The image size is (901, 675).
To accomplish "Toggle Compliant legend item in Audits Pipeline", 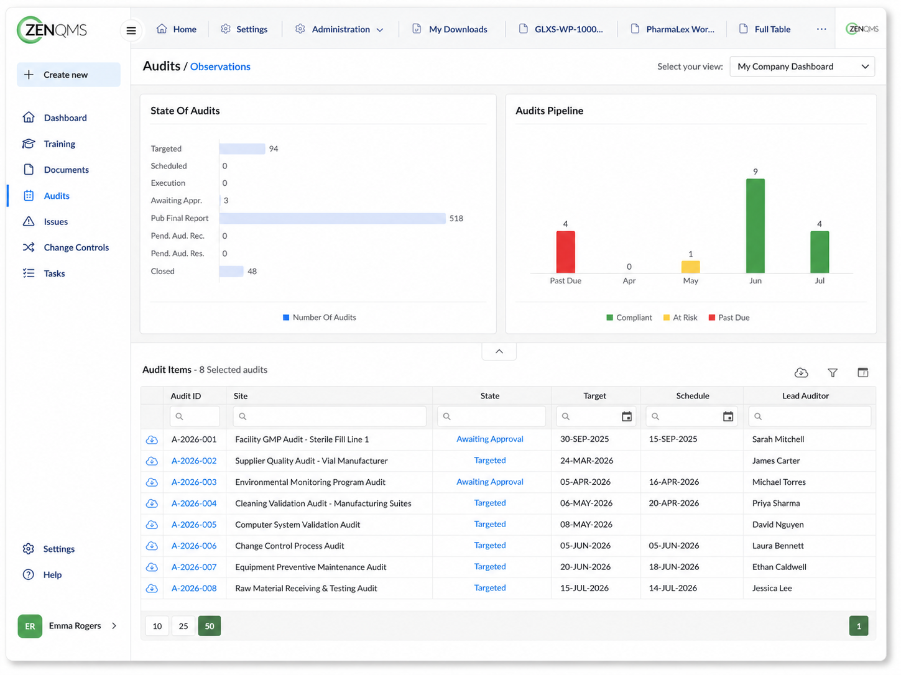I will pyautogui.click(x=629, y=318).
